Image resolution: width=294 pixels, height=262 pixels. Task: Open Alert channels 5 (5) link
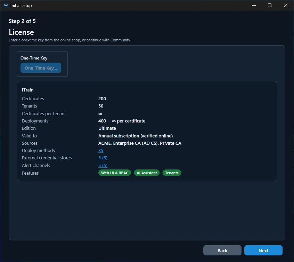tap(103, 166)
